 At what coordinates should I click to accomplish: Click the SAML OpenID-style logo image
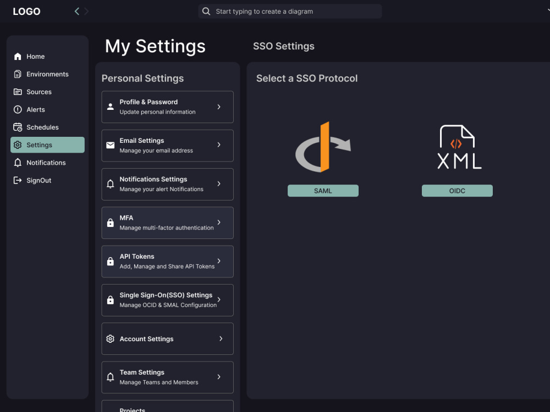(323, 147)
